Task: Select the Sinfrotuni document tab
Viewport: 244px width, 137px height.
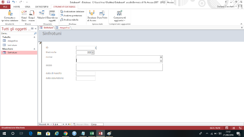Action: (46, 27)
